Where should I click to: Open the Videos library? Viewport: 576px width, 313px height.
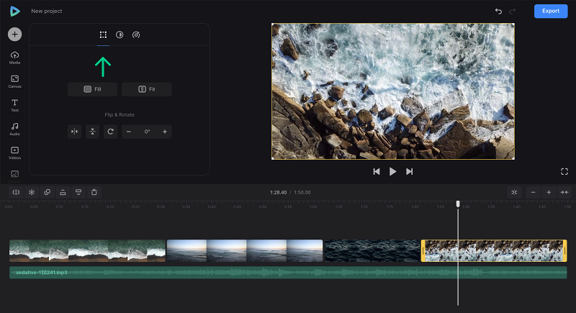pyautogui.click(x=14, y=153)
